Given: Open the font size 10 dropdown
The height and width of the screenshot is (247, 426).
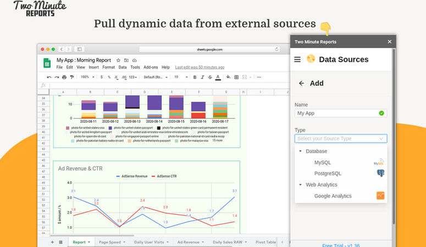Looking at the screenshot, I should coord(181,77).
